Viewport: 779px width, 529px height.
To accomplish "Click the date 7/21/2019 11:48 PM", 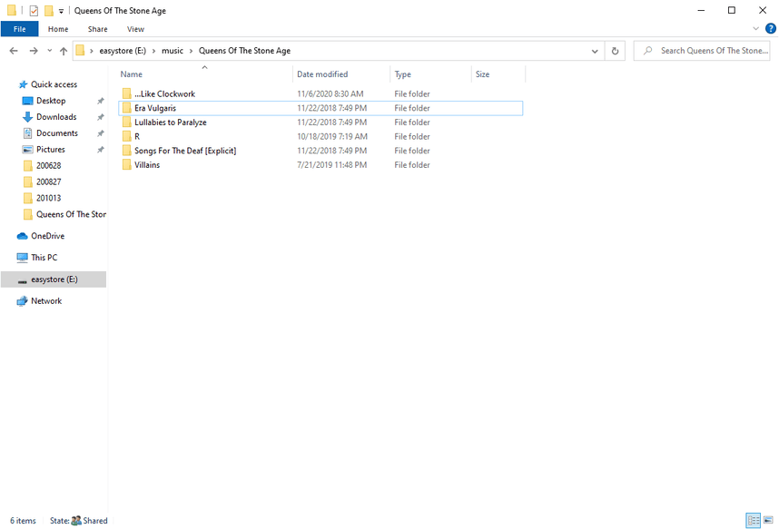I will pyautogui.click(x=332, y=164).
